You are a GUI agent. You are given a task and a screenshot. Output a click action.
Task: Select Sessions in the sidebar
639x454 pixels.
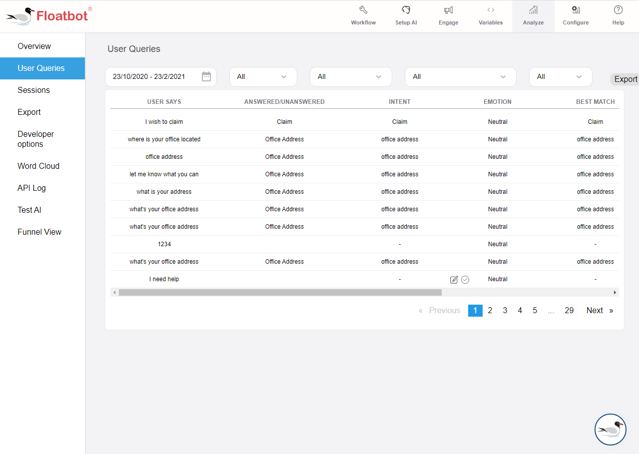click(x=33, y=90)
